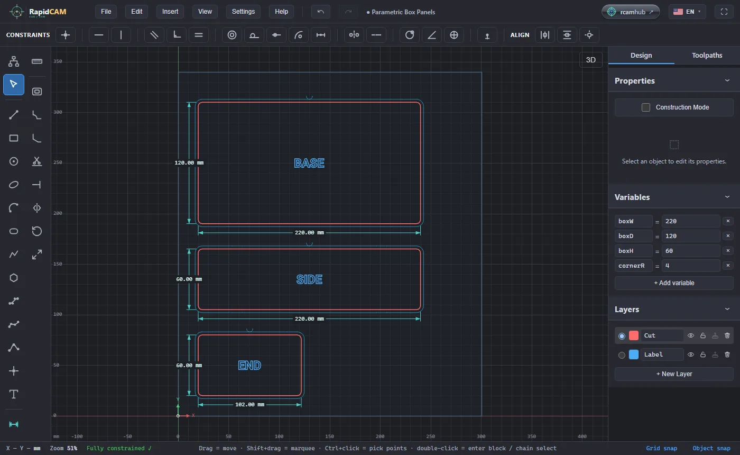Hide the Cut layer with its eye icon
The width and height of the screenshot is (740, 455).
pyautogui.click(x=690, y=335)
